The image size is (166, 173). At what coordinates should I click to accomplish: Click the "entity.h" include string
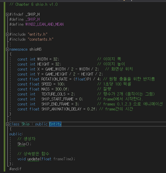pyautogui.click(x=38, y=34)
